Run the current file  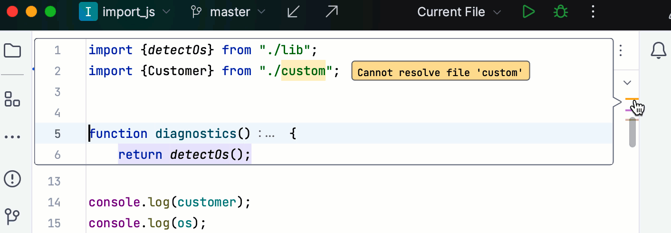[528, 12]
